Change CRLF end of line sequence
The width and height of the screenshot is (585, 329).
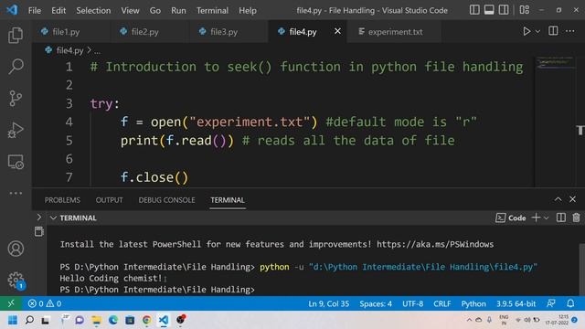tap(442, 303)
